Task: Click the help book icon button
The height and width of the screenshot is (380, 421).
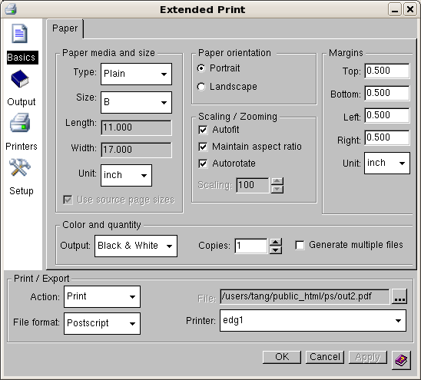Action: pos(401,360)
